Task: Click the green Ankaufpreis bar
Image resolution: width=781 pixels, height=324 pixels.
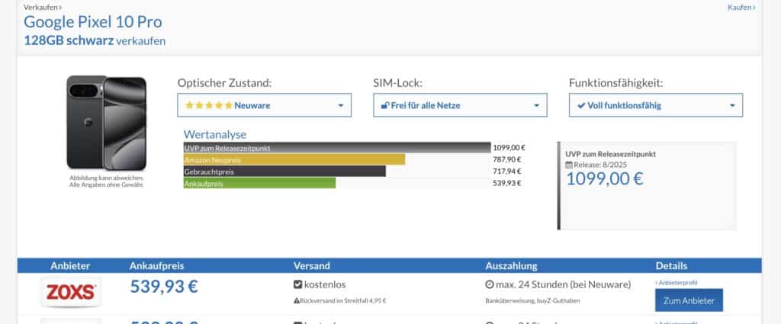Action: coord(259,183)
